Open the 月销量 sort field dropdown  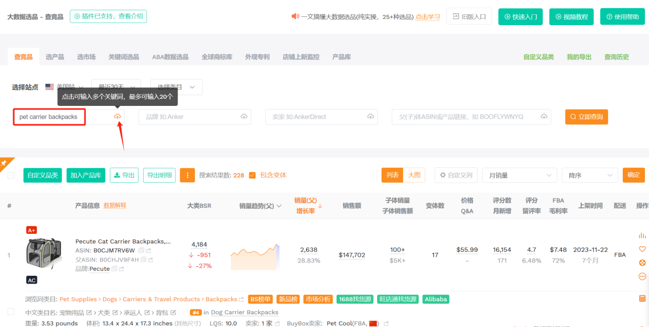pos(519,175)
